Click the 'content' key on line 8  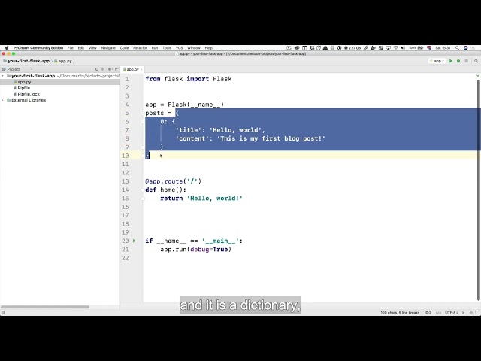(x=194, y=138)
